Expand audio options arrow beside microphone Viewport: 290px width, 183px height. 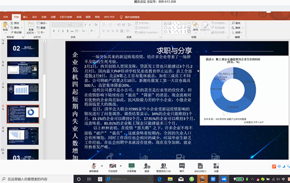102,166
